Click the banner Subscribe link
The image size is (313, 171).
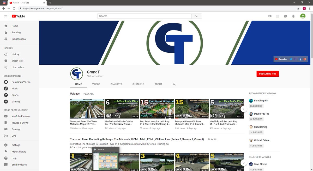point(281,59)
